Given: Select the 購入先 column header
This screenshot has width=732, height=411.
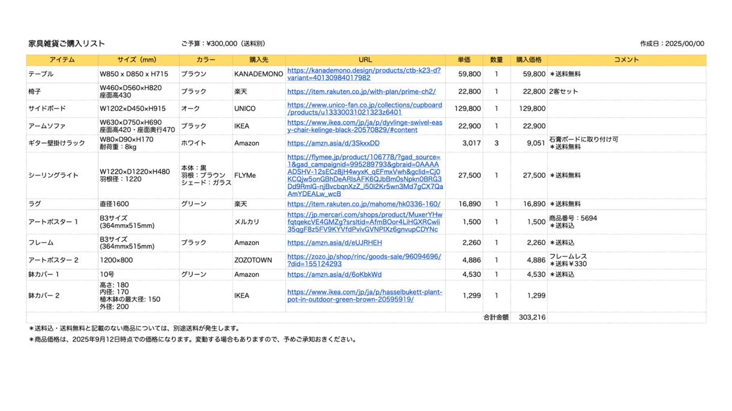Looking at the screenshot, I should tap(259, 60).
